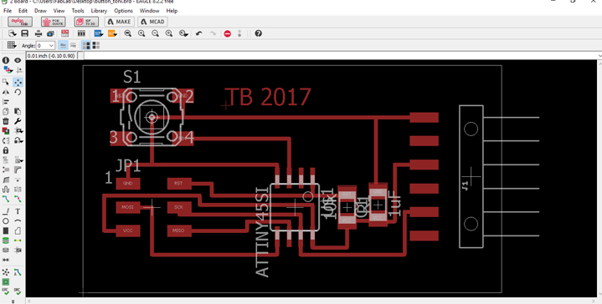Redraw the board view
602x304 pixels.
pyautogui.click(x=169, y=33)
